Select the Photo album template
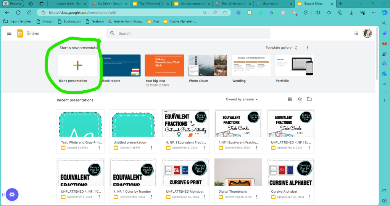The height and width of the screenshot is (206, 390). [208, 65]
